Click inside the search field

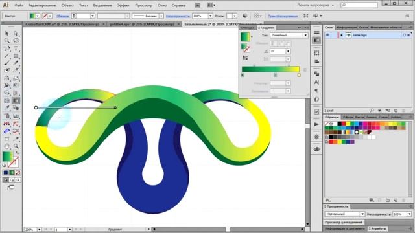pos(359,5)
